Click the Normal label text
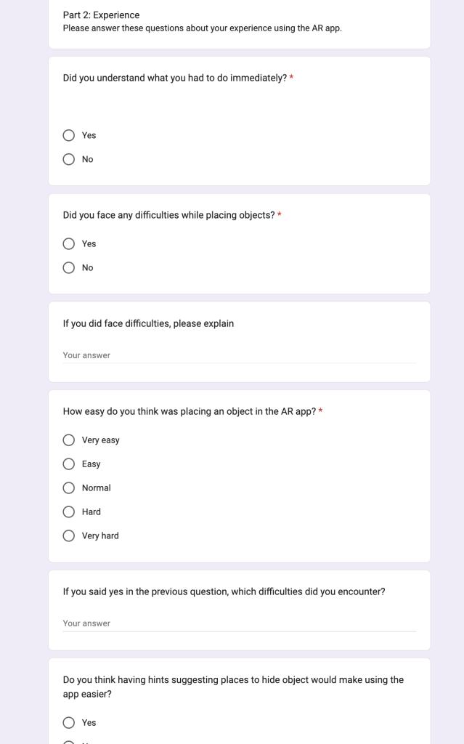This screenshot has width=464, height=744. 97,488
